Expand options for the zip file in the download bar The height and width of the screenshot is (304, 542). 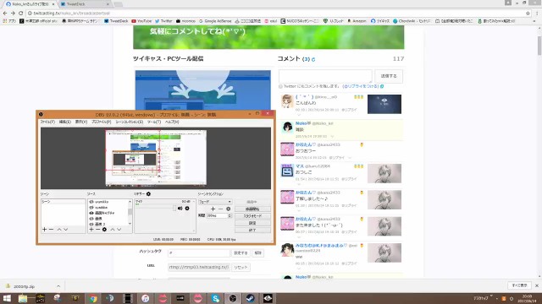point(58,286)
